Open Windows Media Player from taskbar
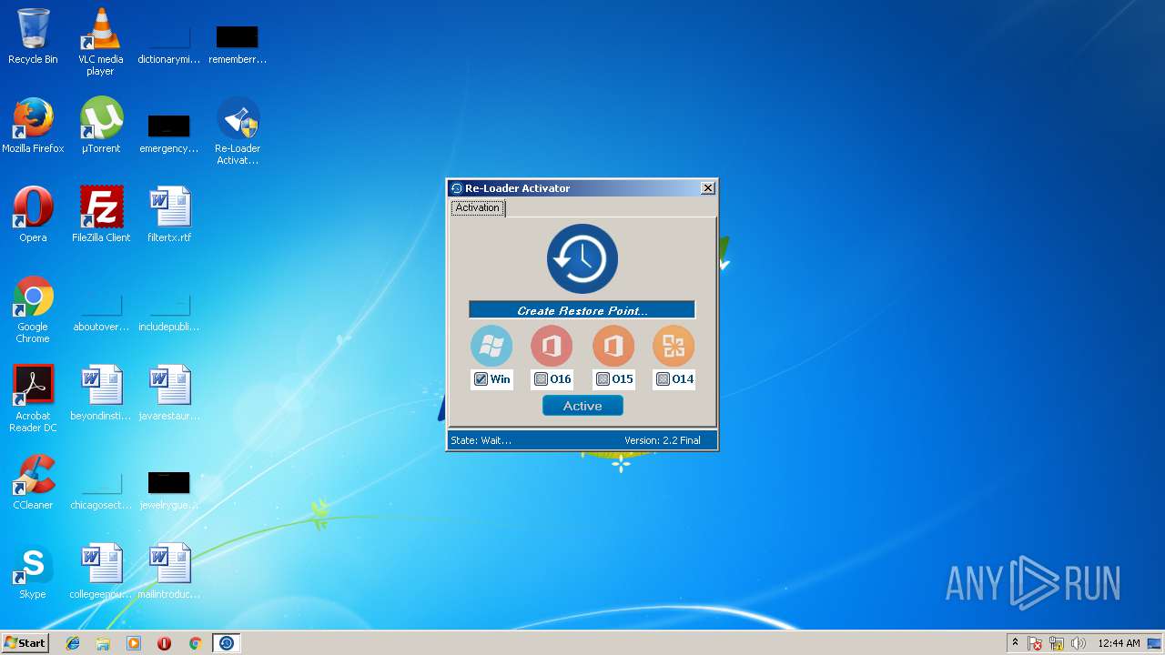 pyautogui.click(x=134, y=643)
